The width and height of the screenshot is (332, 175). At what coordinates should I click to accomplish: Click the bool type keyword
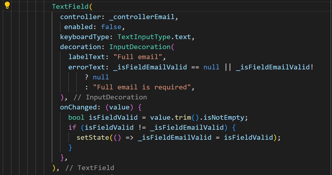(x=76, y=118)
